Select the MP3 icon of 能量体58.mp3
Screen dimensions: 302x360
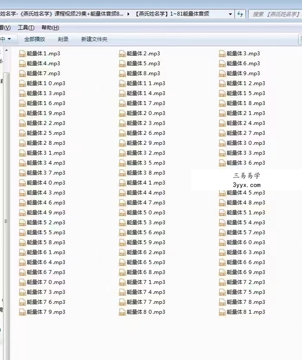(22, 243)
